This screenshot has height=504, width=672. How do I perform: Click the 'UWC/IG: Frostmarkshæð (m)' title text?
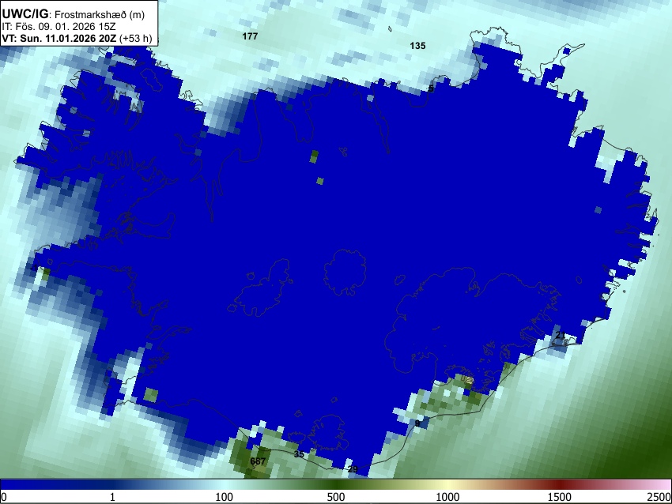(x=74, y=14)
